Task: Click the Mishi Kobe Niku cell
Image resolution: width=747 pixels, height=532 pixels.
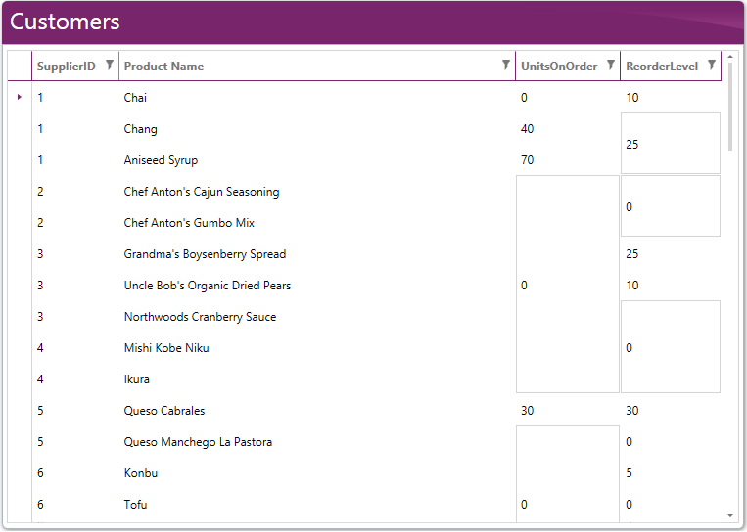Action: click(166, 348)
